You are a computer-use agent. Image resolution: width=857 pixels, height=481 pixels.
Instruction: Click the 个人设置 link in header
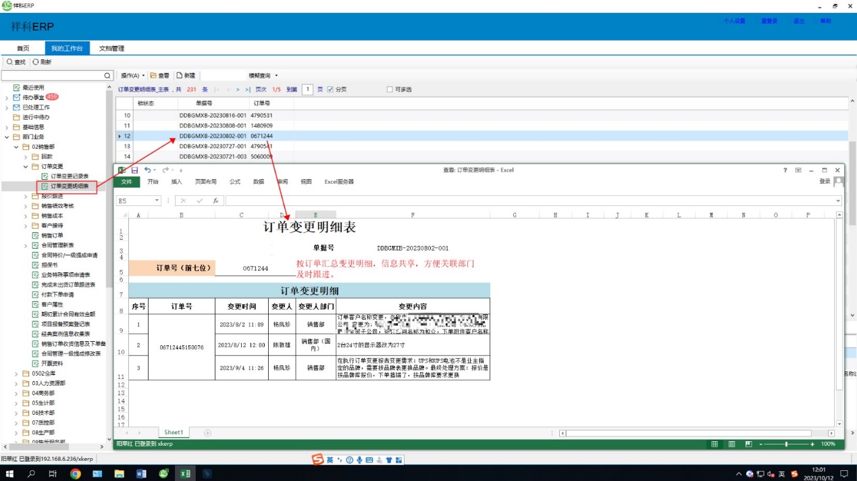(x=734, y=21)
